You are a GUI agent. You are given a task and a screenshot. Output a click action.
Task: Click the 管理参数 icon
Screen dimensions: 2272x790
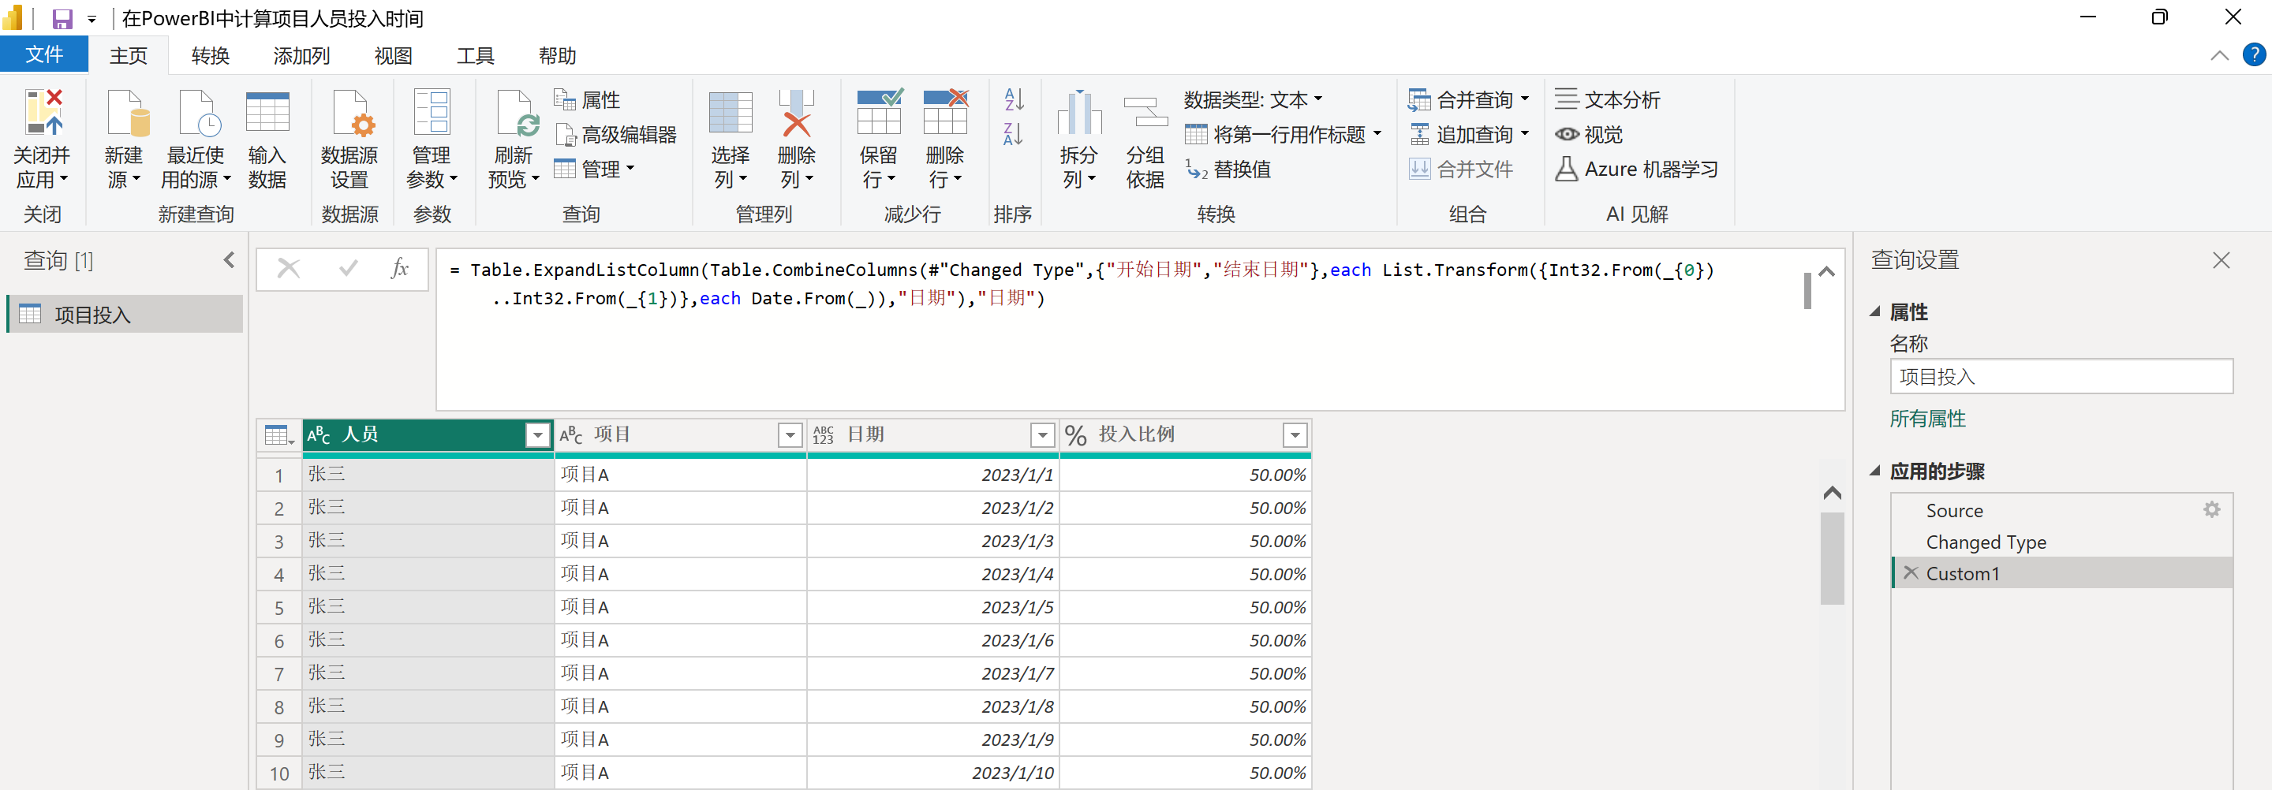(432, 112)
